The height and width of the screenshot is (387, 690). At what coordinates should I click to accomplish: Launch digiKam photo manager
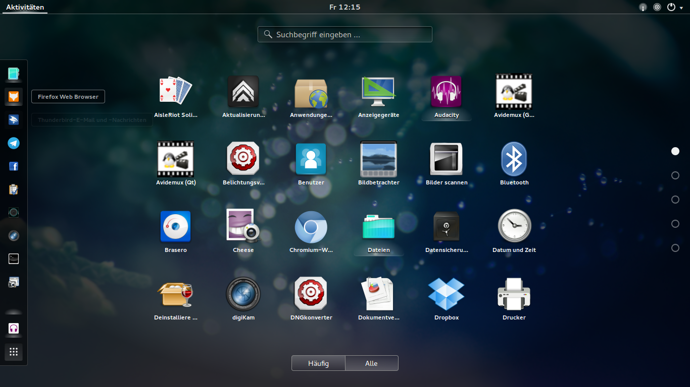[x=243, y=294]
